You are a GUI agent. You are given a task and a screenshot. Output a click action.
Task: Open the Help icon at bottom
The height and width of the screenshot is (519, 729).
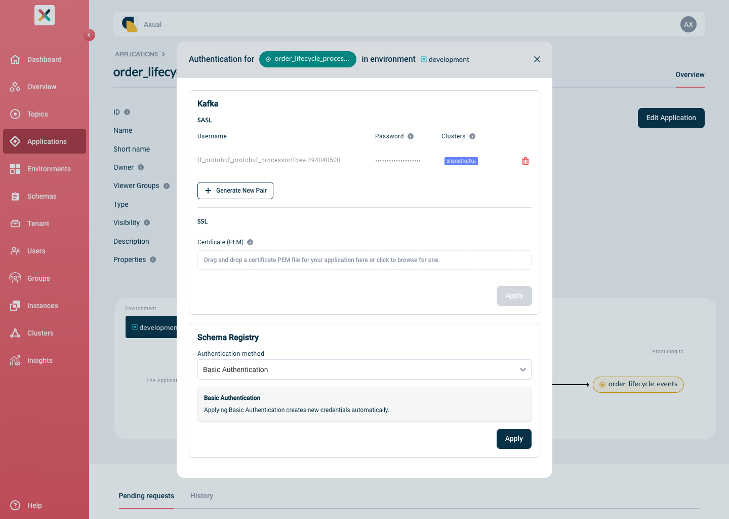click(x=15, y=505)
